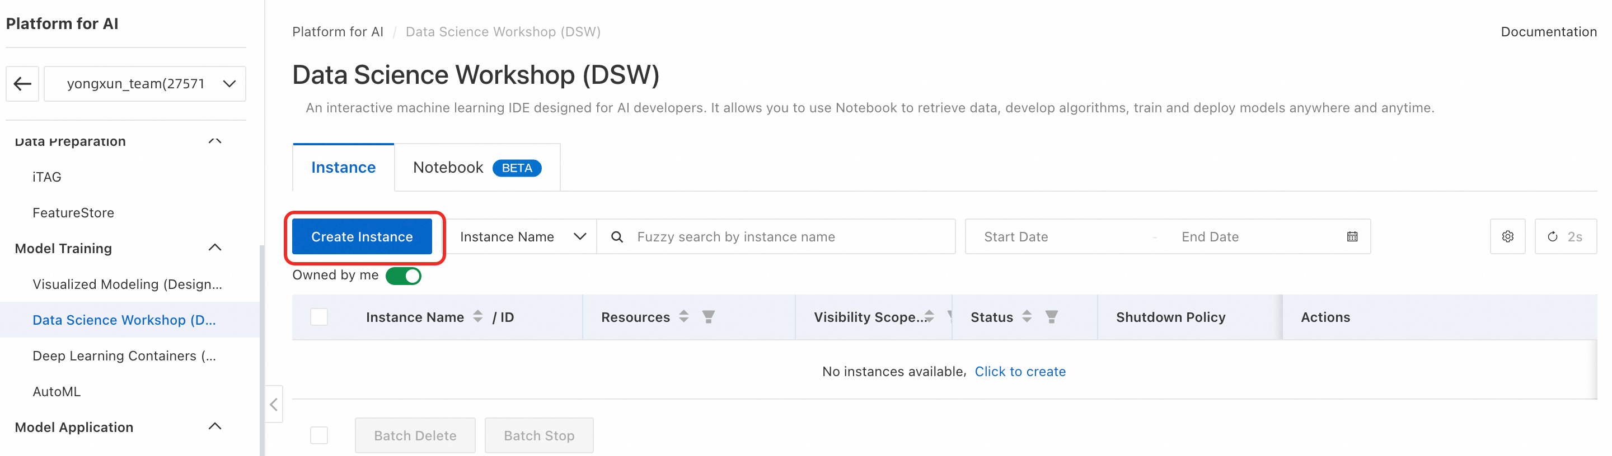Click the back arrow beside workspace selector
This screenshot has height=456, width=1612.
tap(22, 84)
